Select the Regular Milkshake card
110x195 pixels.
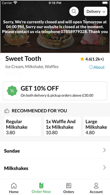coord(23,127)
